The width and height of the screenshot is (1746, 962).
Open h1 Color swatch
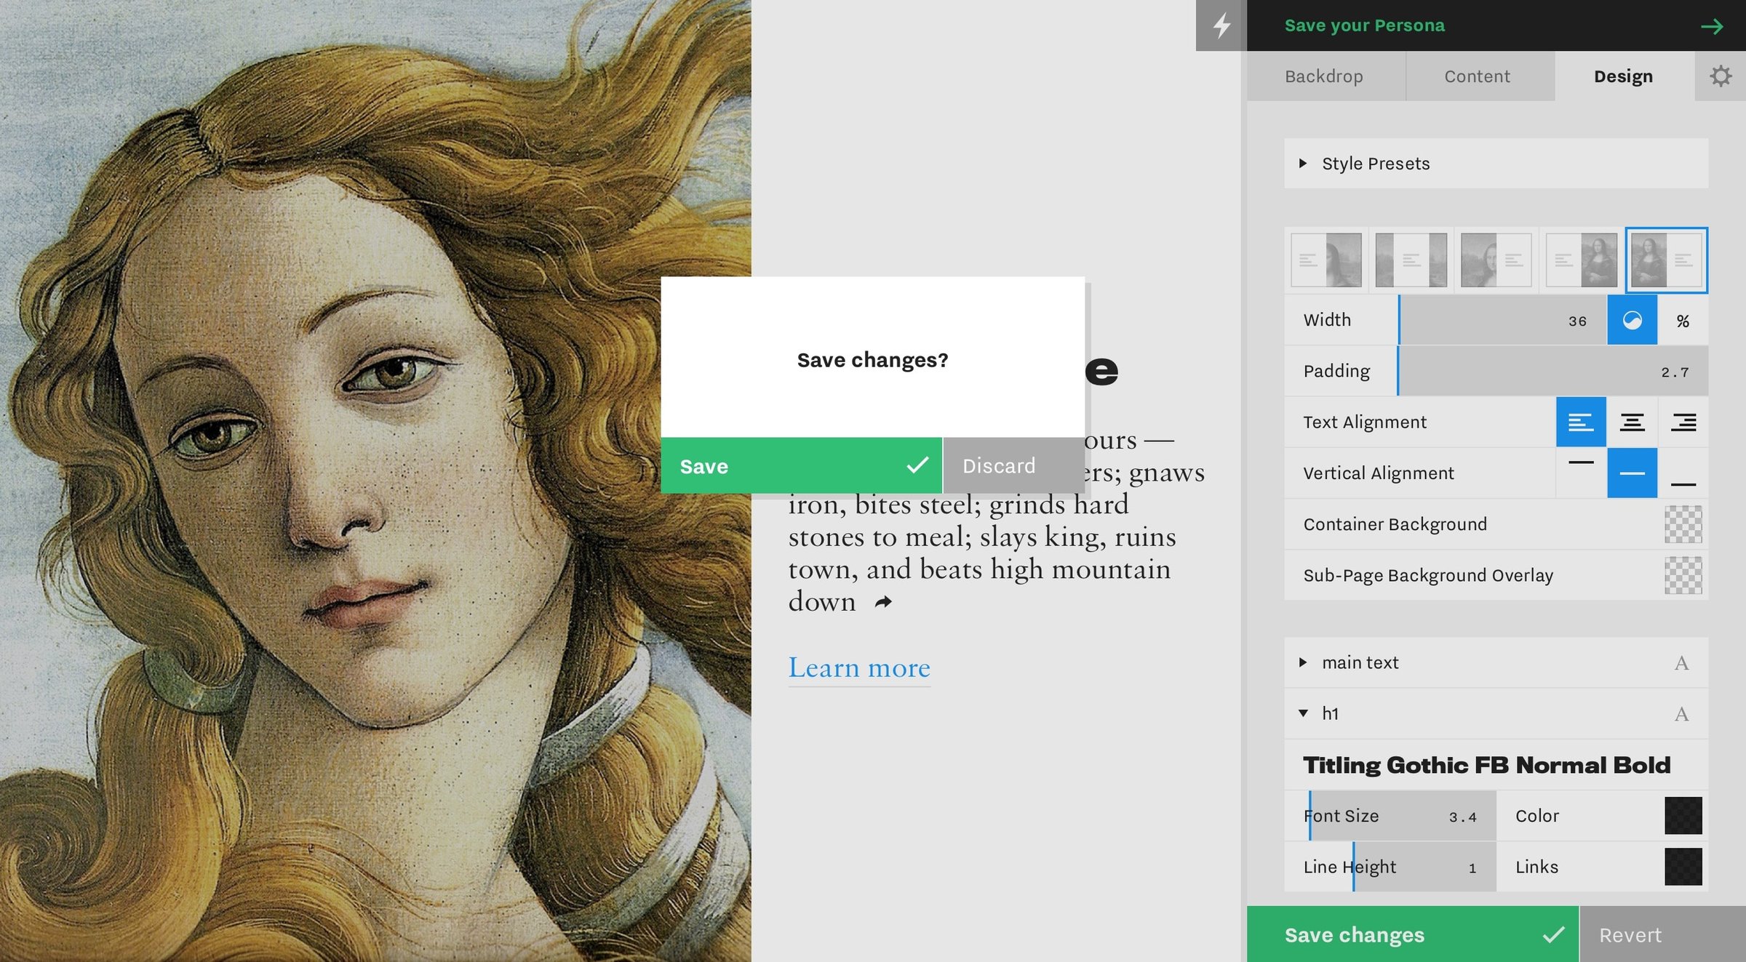click(1683, 815)
